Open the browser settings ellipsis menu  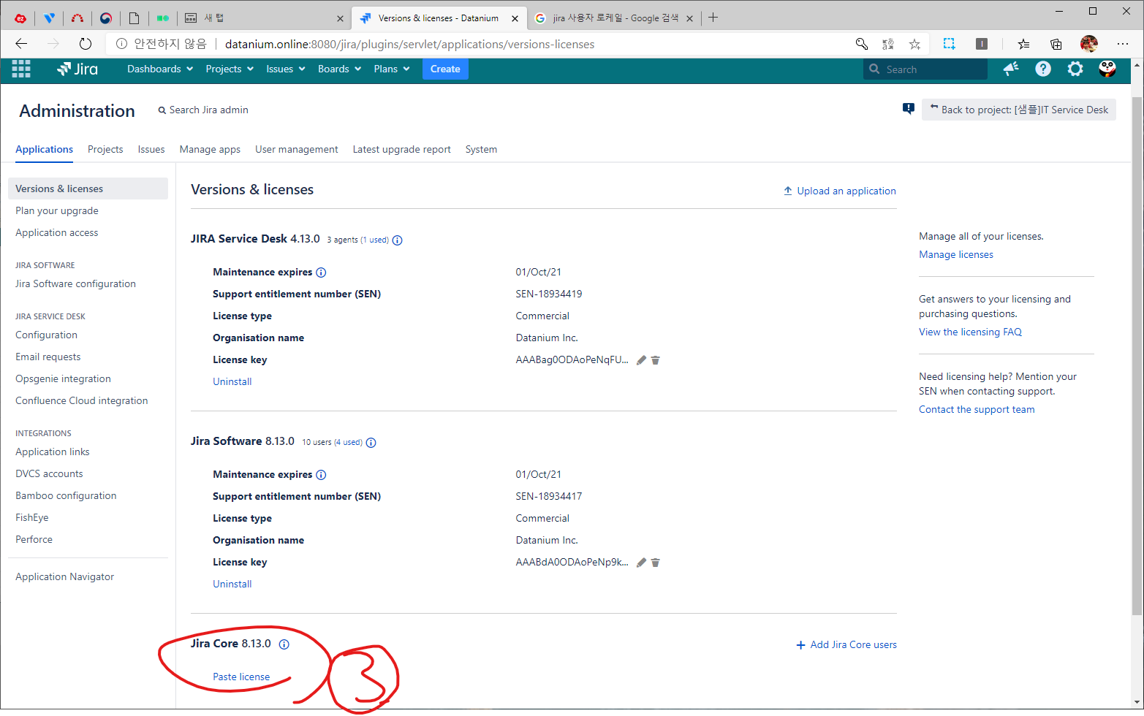pos(1123,44)
